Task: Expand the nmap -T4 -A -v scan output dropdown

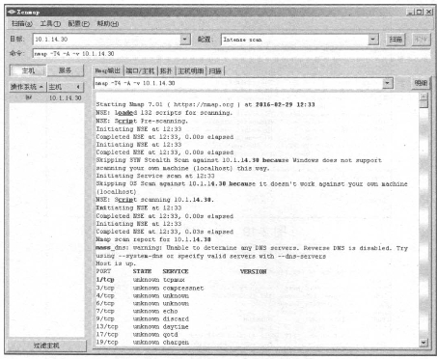Action: click(388, 83)
